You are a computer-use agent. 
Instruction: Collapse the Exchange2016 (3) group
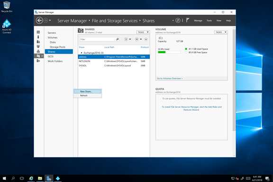tap(82, 53)
